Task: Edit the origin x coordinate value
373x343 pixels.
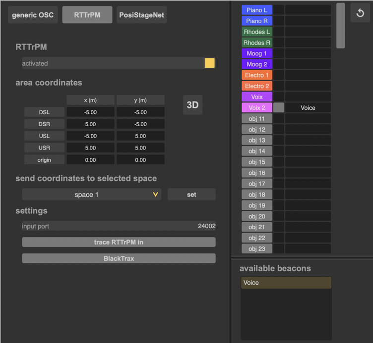Action: point(90,160)
